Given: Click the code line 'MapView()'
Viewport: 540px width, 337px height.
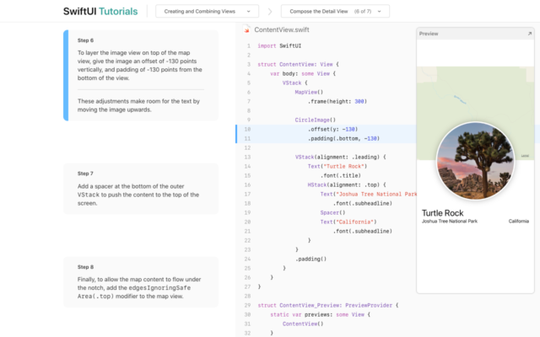Looking at the screenshot, I should [309, 92].
